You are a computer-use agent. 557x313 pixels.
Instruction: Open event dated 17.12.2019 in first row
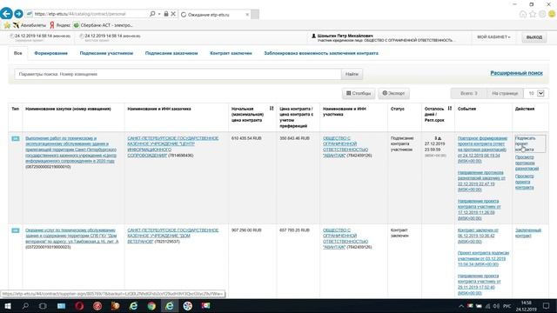480,210
